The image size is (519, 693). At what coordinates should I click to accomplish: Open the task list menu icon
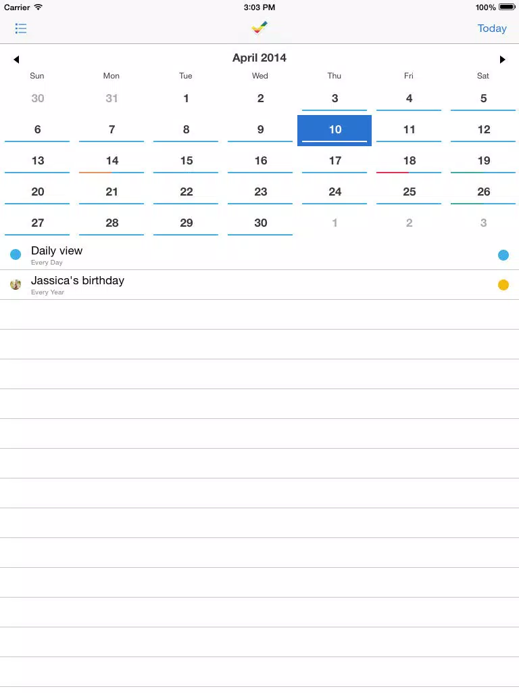[x=21, y=28]
